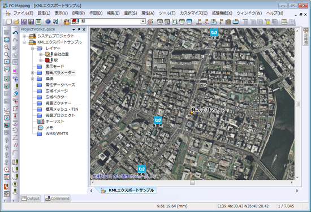Expand the システムプロジェクト node
The height and width of the screenshot is (212, 311).
pyautogui.click(x=24, y=36)
